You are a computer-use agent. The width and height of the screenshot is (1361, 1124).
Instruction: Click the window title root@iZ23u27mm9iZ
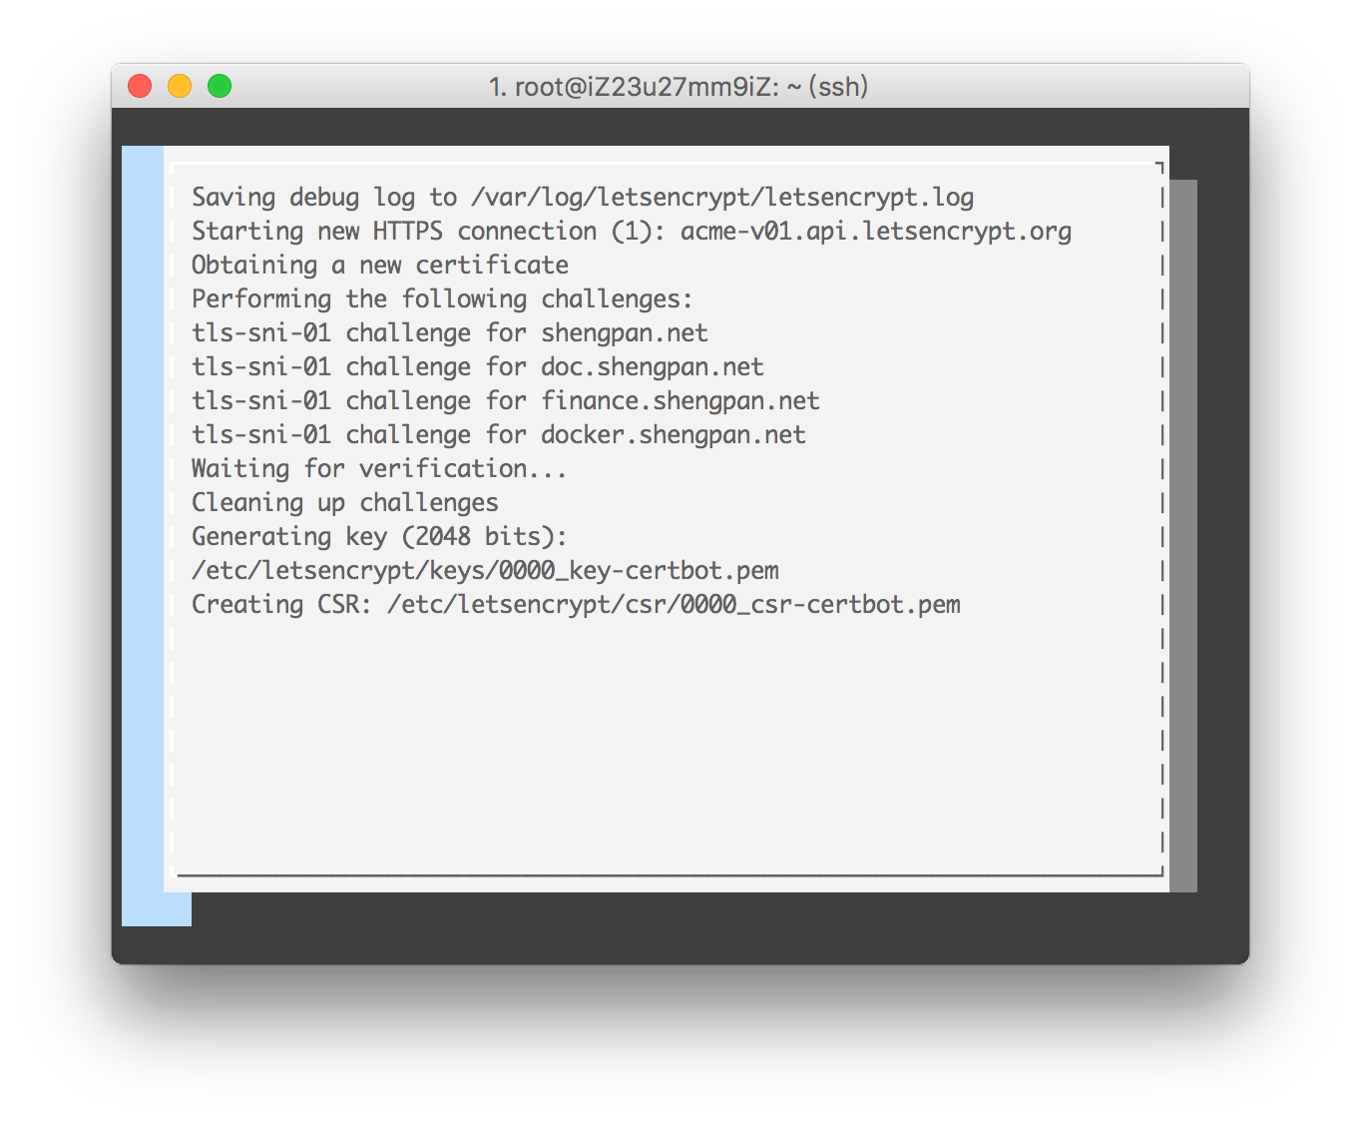coord(679,87)
